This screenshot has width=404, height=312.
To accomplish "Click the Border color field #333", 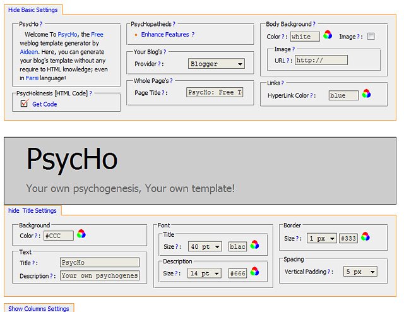I will [x=348, y=239].
